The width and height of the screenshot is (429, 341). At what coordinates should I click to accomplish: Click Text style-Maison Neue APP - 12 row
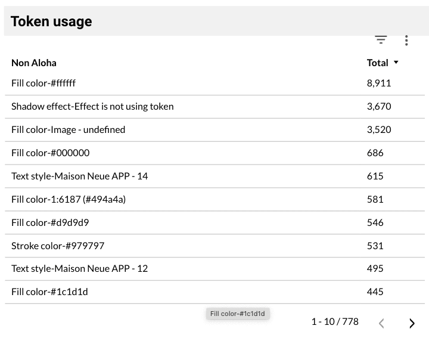coord(79,268)
